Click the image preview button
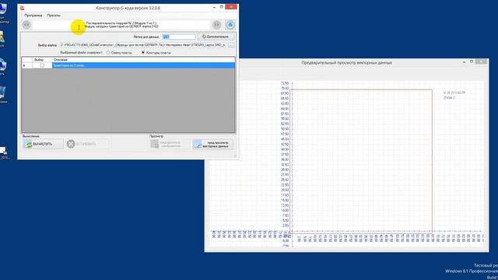Viewport: 498px width, 280px height. click(170, 144)
